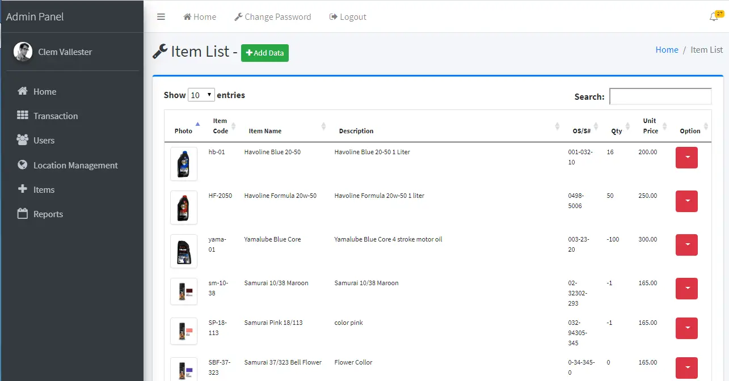Click the unit price 300.00
Viewport: 729px width, 381px height.
(x=647, y=239)
